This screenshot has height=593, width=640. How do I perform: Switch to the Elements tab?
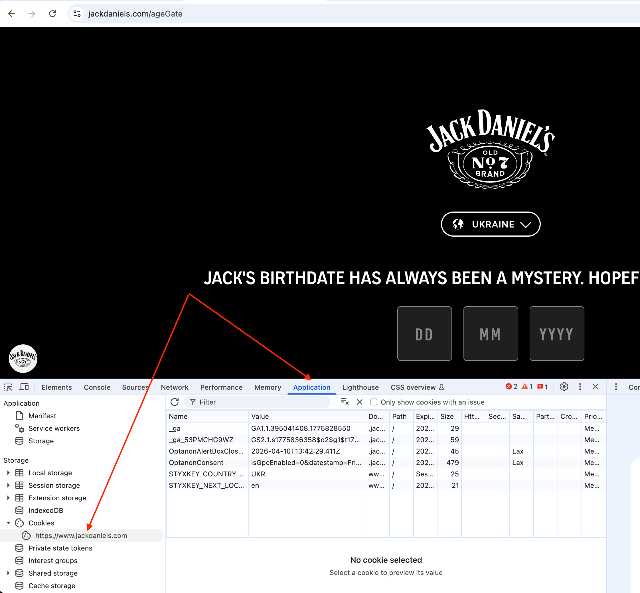tap(56, 387)
